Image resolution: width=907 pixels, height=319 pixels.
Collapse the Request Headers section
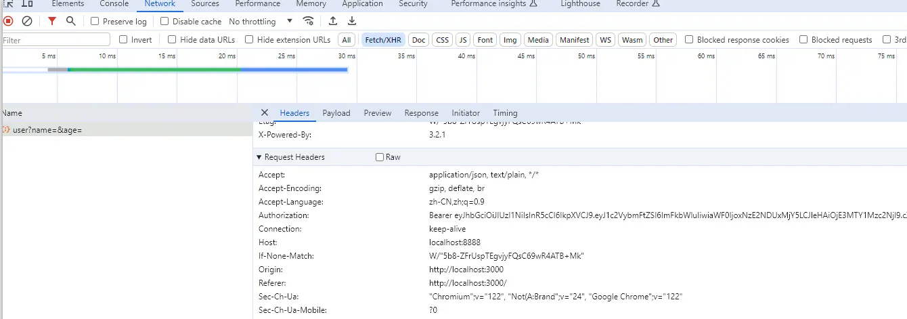(x=259, y=157)
